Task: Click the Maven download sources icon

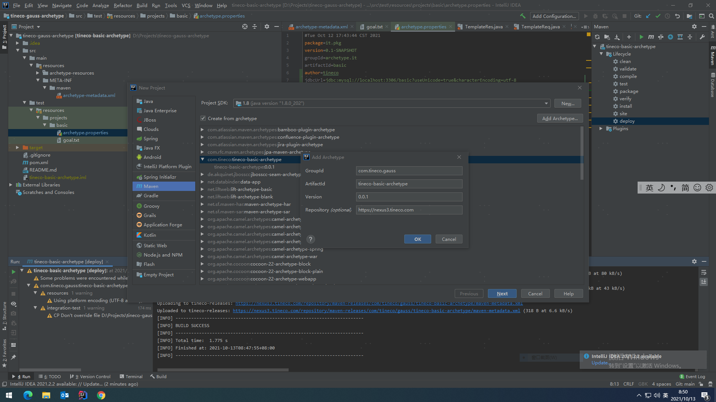Action: coord(617,37)
